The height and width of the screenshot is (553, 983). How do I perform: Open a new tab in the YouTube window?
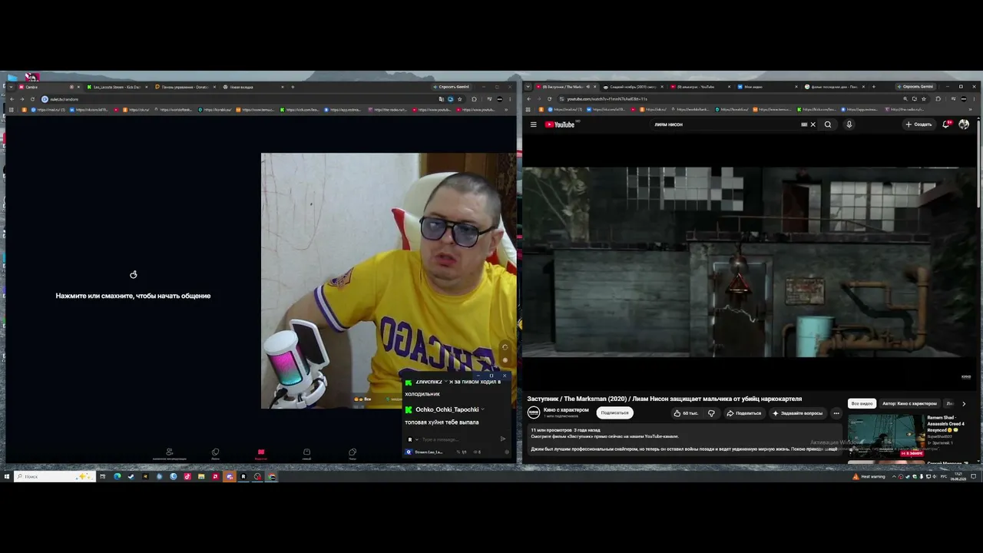[874, 87]
